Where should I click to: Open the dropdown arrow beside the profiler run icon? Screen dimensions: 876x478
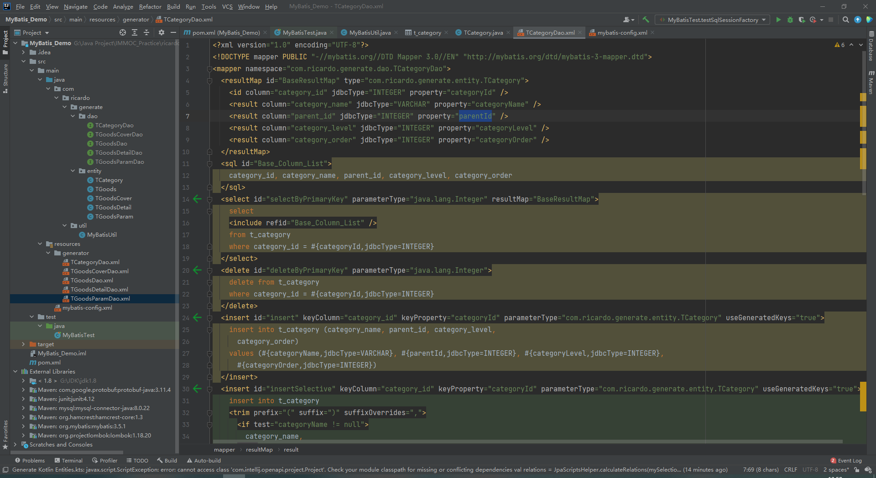(x=821, y=20)
